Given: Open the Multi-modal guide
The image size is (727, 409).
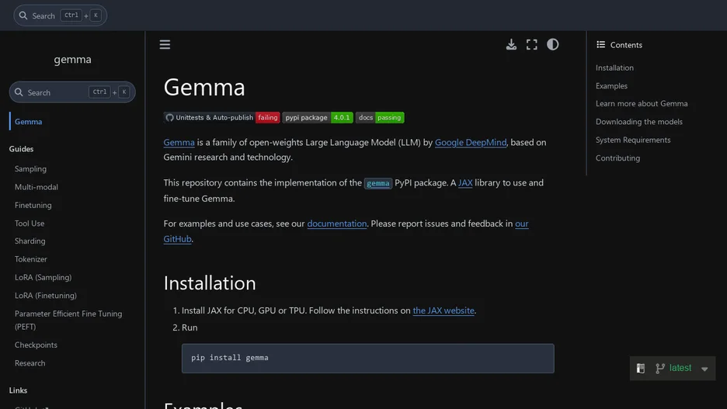Looking at the screenshot, I should [37, 187].
